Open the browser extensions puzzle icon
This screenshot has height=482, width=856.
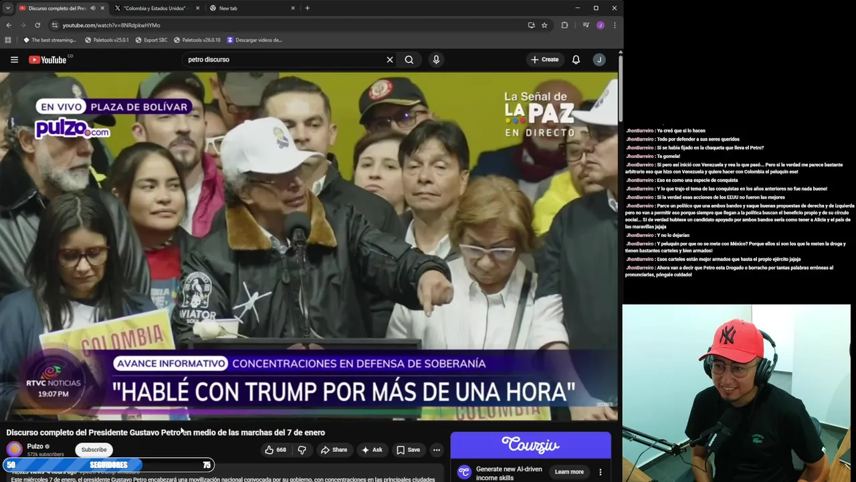pyautogui.click(x=564, y=25)
